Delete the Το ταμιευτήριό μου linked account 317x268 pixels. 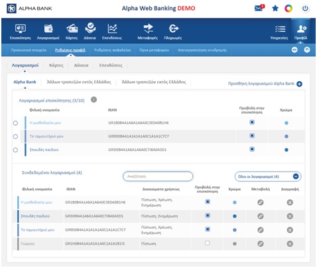[x=290, y=230]
